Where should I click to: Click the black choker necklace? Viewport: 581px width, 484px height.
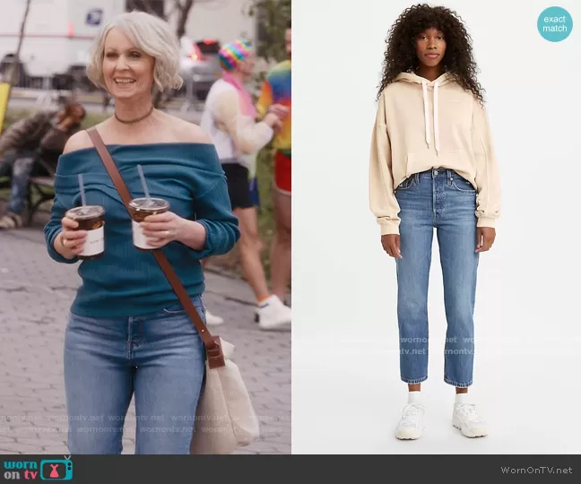coord(133,117)
